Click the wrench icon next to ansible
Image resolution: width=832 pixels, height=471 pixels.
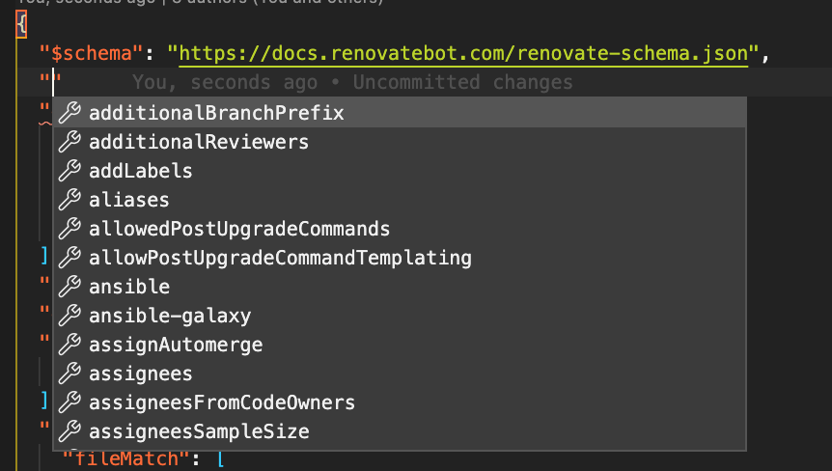click(69, 287)
